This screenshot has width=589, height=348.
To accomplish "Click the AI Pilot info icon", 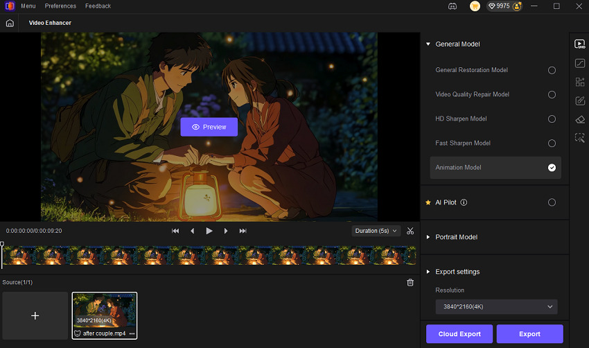I will 464,202.
